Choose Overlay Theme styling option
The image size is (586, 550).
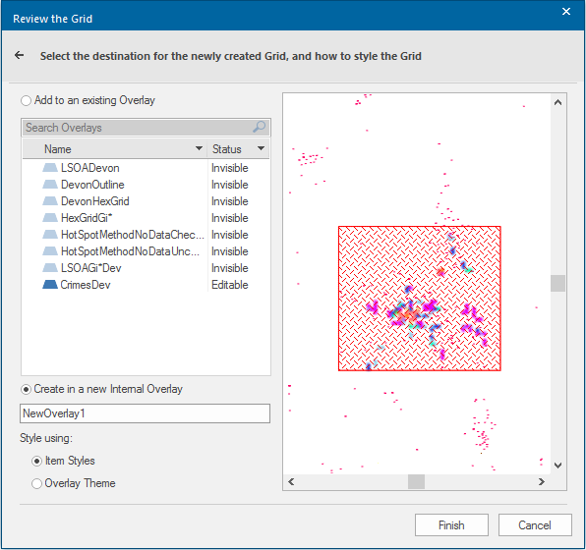36,483
